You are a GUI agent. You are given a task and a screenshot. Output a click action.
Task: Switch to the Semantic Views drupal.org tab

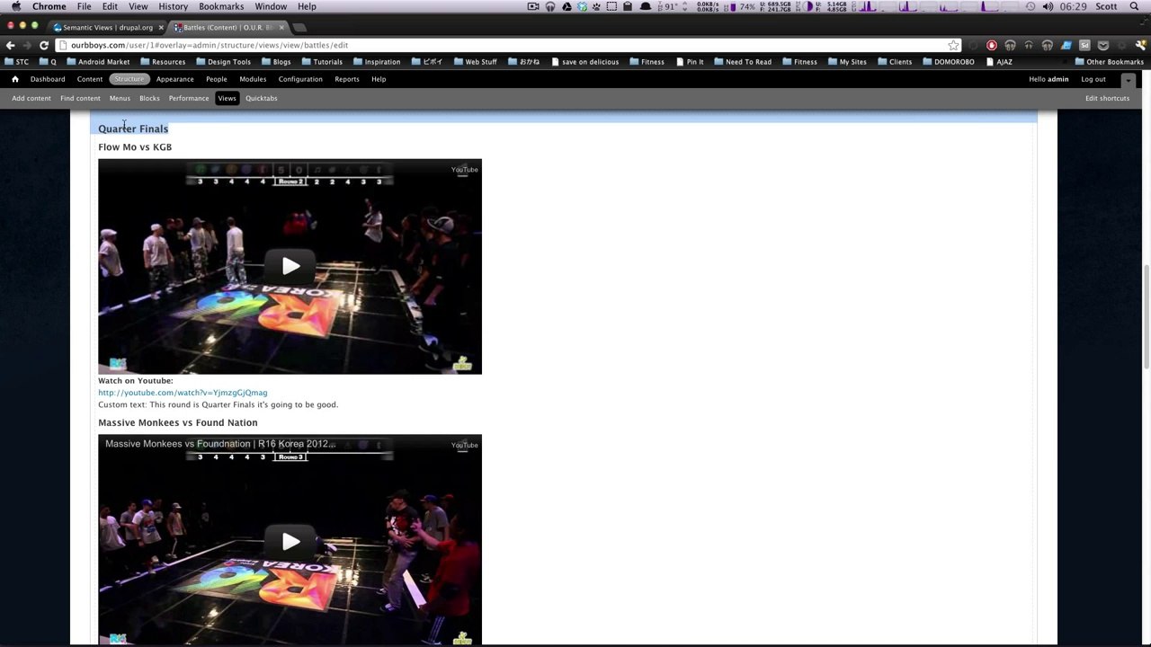[x=105, y=27]
